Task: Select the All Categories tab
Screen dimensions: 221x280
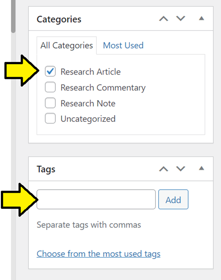Action: pos(67,46)
